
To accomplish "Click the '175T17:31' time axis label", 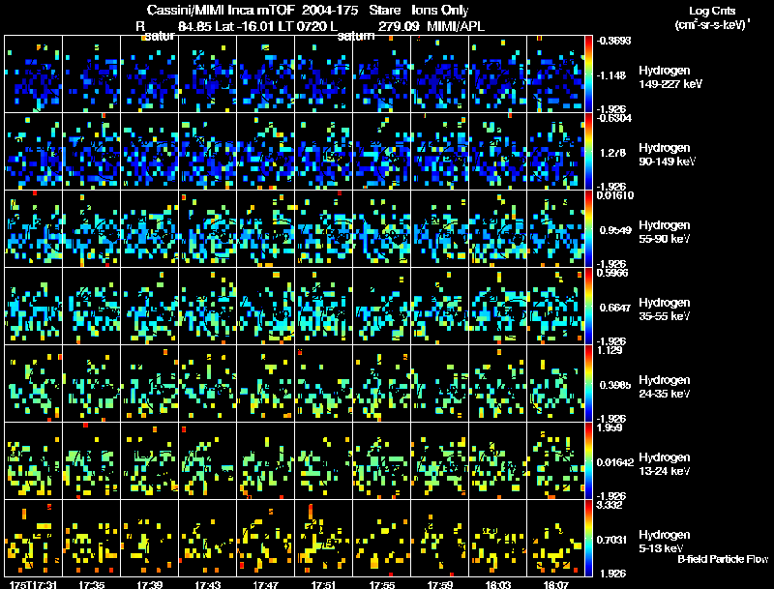I will click(x=33, y=584).
